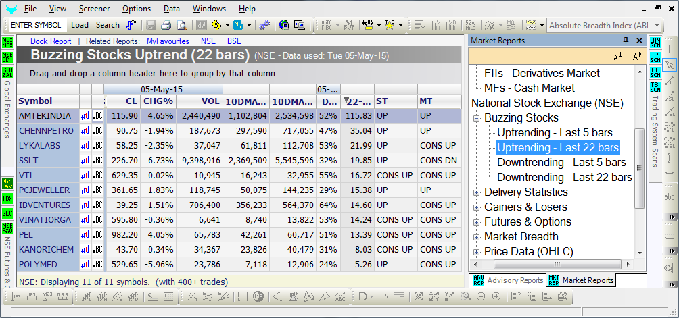Collapse the Buzzing Stocks tree node
This screenshot has width=679, height=318.
coord(477,118)
